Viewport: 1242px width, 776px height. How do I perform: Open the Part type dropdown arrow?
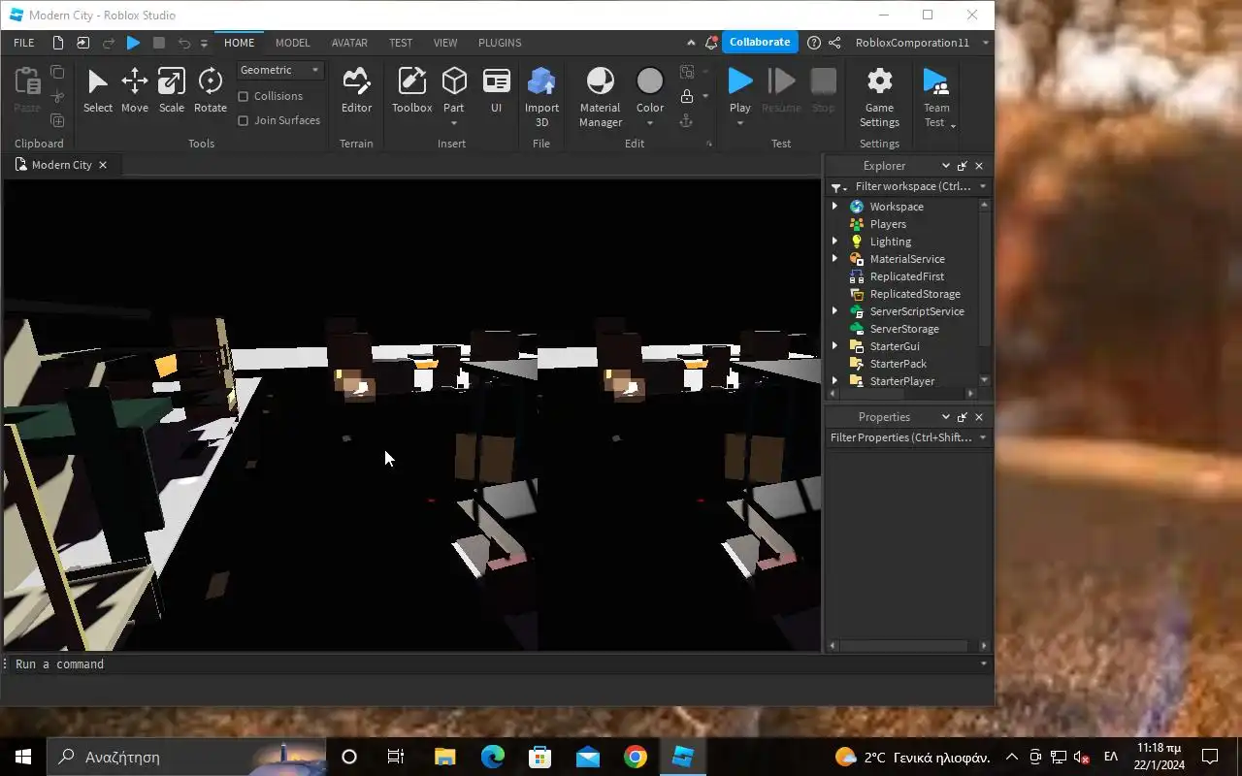(x=454, y=123)
